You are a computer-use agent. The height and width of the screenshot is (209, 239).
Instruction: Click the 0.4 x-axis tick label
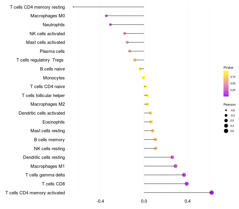[188, 201]
